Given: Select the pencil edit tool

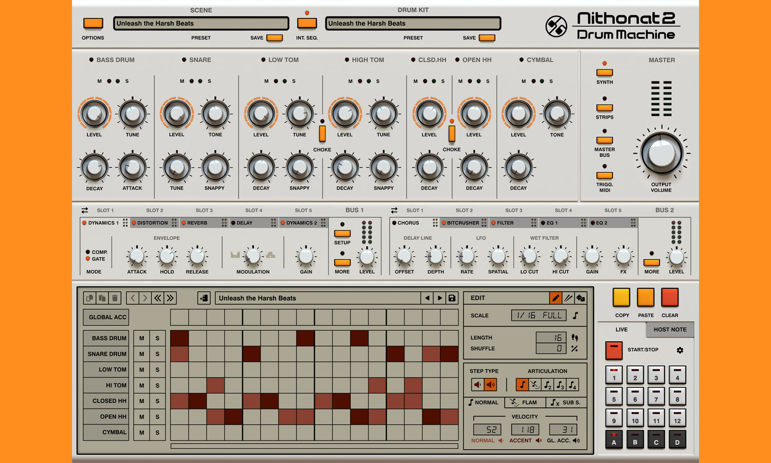Looking at the screenshot, I should click(556, 298).
